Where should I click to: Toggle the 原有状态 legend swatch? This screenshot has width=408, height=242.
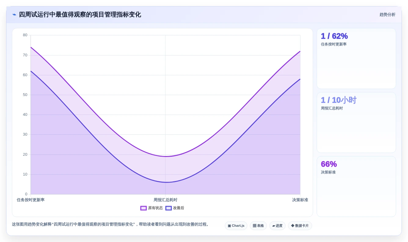(144, 208)
